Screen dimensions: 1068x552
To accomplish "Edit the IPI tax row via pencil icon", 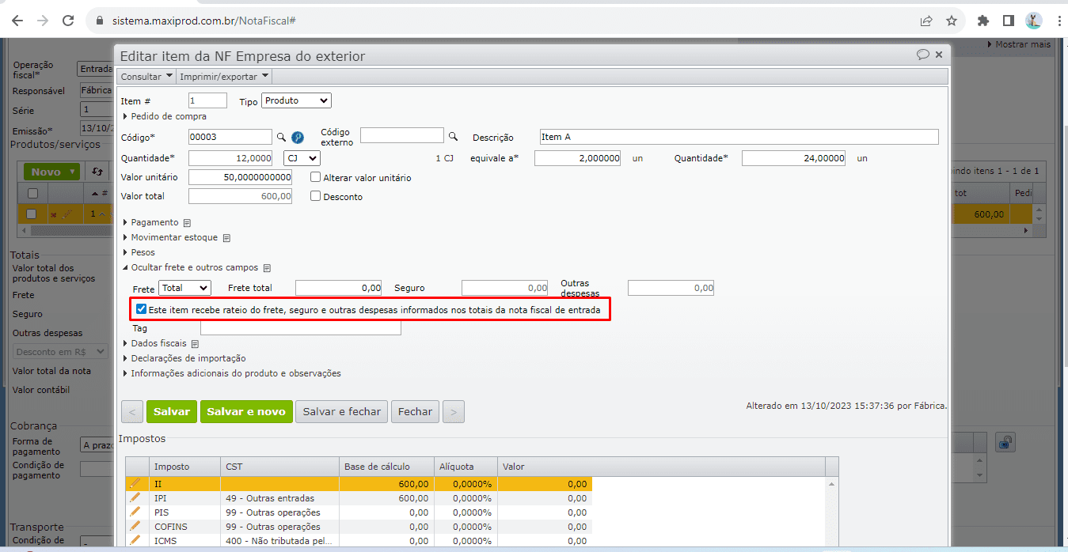I will pos(135,497).
